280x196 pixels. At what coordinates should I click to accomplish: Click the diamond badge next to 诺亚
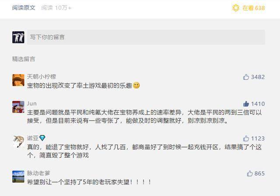pos(42,138)
